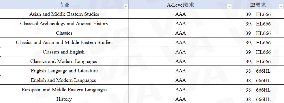Open the A-Level要求 column filter dropdown

(x=229, y=6)
